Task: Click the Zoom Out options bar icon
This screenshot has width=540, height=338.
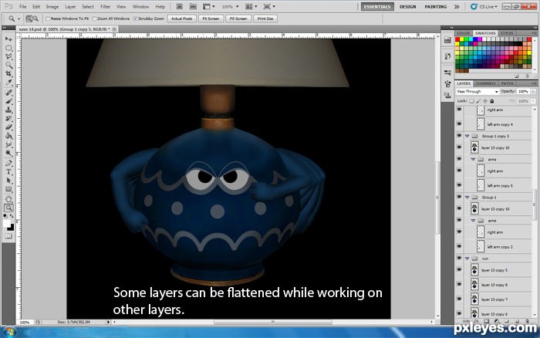Action: coord(35,19)
